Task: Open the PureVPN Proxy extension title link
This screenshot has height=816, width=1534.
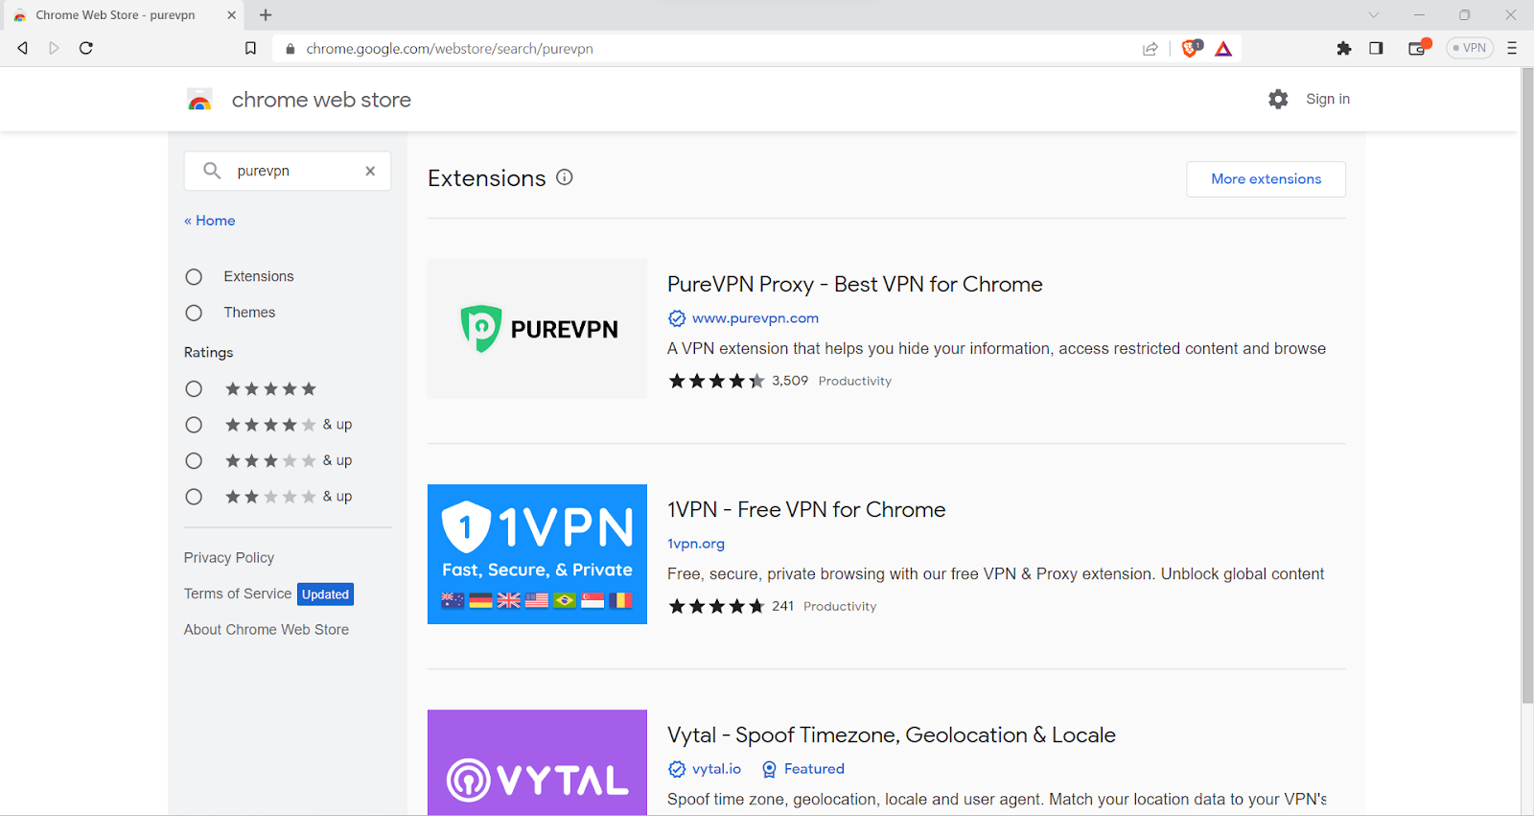Action: (854, 285)
